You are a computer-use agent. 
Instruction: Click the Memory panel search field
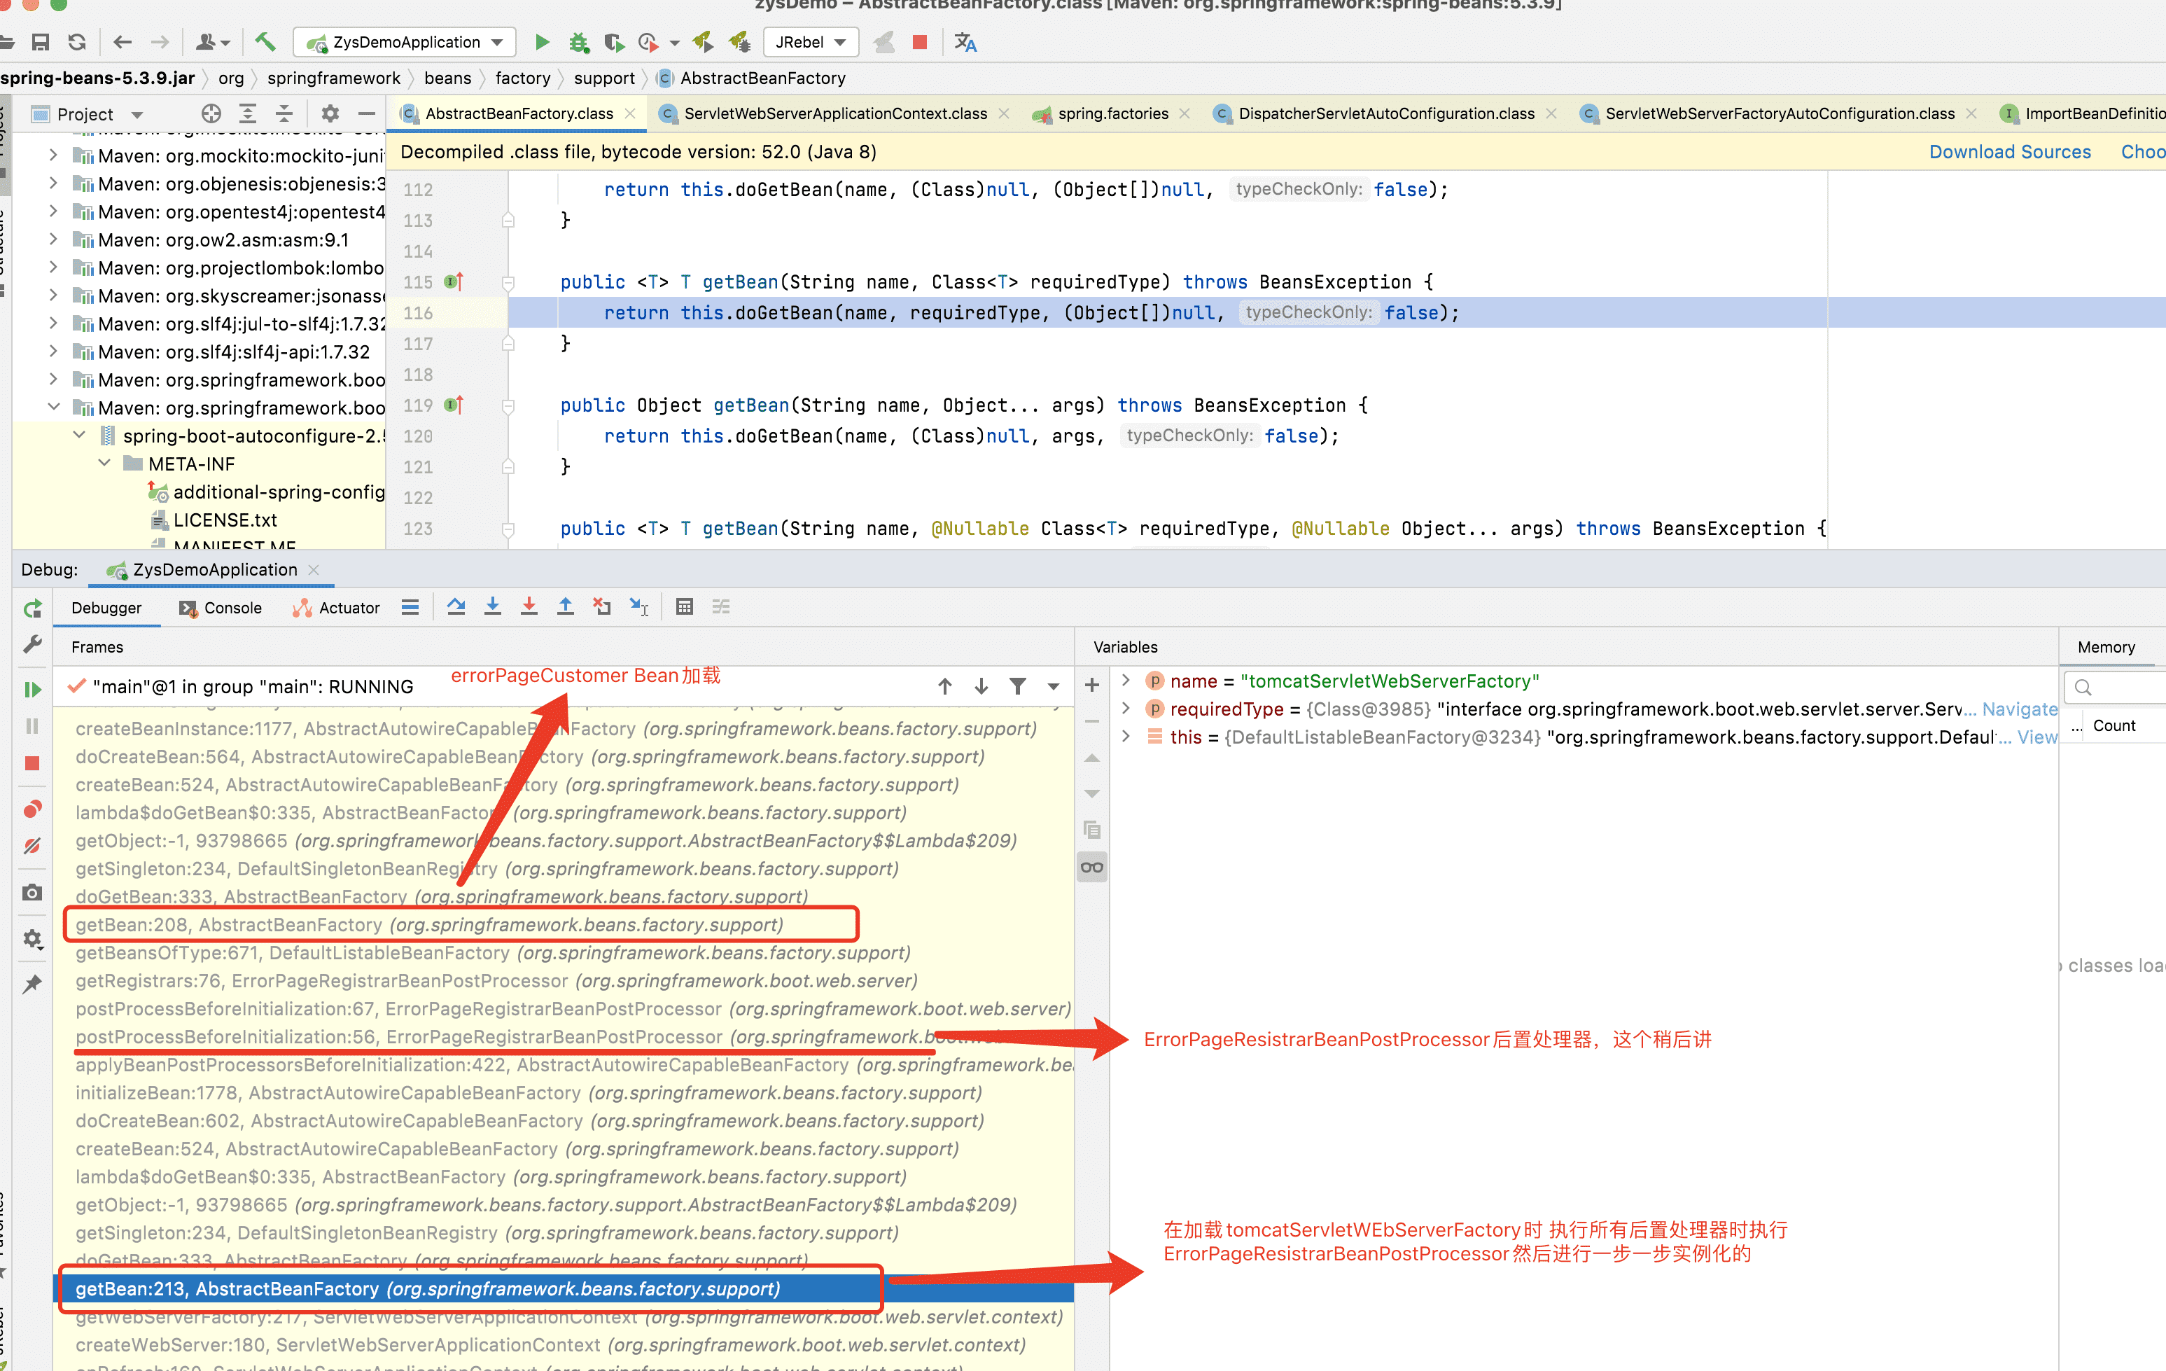point(2115,688)
